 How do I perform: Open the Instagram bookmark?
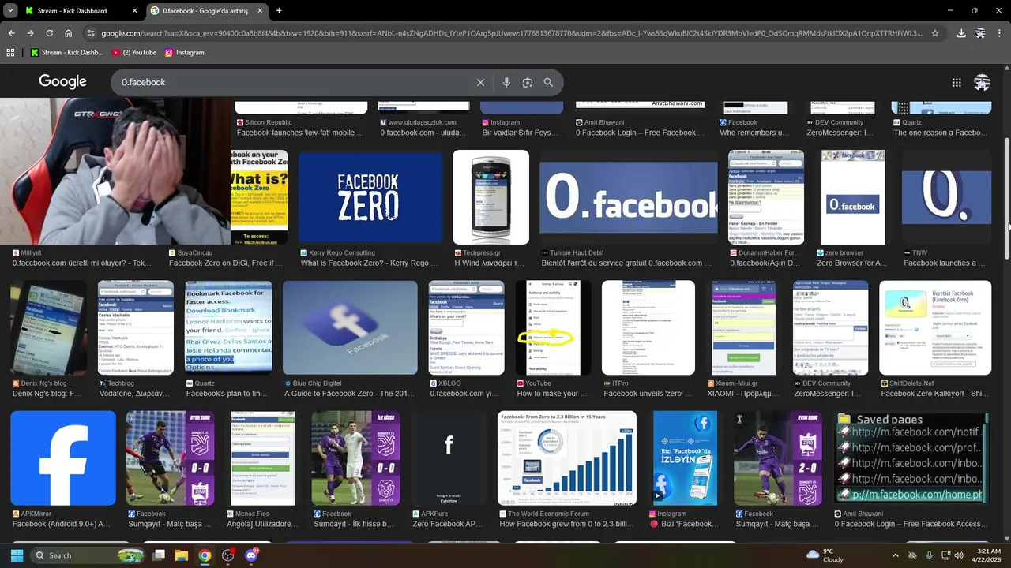coord(185,53)
